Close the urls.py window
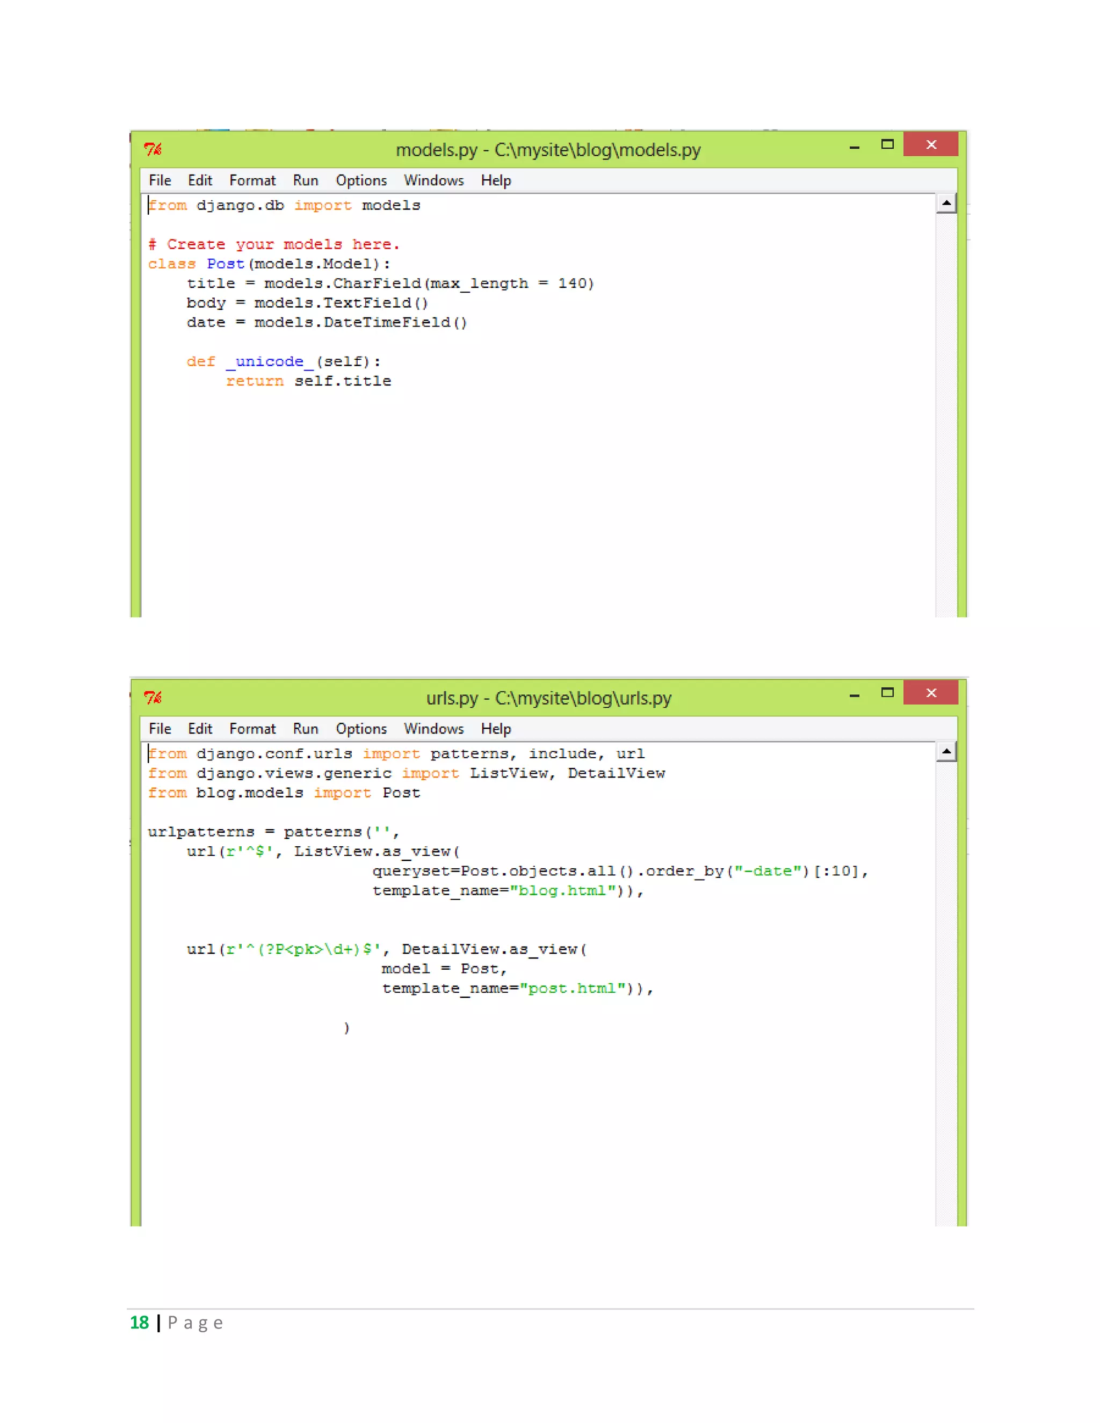 click(931, 693)
